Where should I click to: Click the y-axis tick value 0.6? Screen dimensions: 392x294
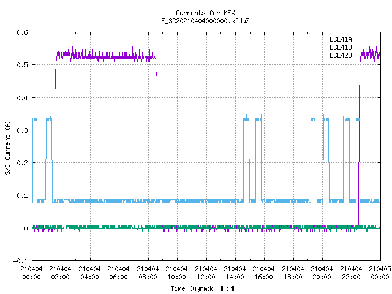pos(22,32)
